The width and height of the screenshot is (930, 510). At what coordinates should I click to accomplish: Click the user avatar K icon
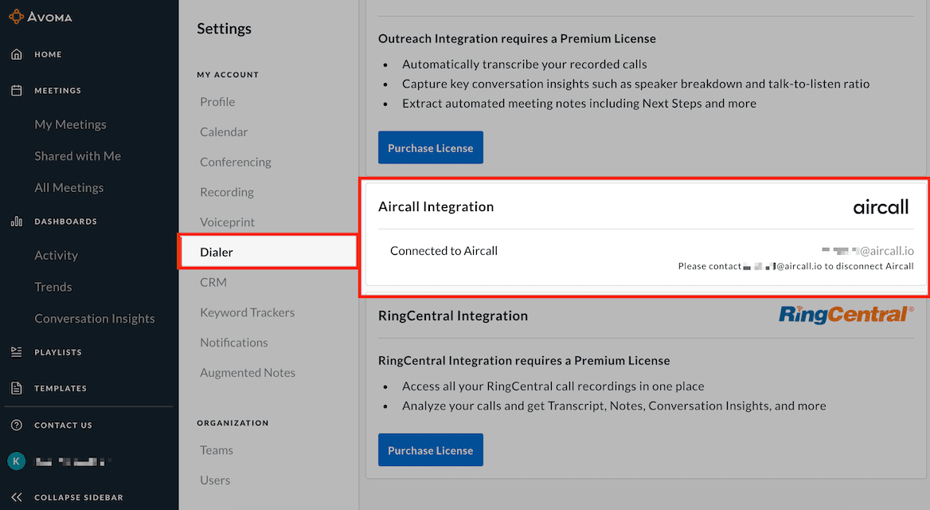pyautogui.click(x=16, y=461)
